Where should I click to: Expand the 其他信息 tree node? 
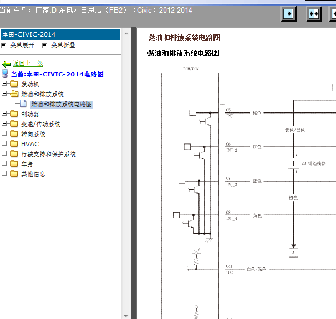[x=4, y=173]
